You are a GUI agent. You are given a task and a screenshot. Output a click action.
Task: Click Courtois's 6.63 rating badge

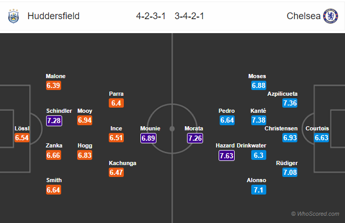coord(321,138)
